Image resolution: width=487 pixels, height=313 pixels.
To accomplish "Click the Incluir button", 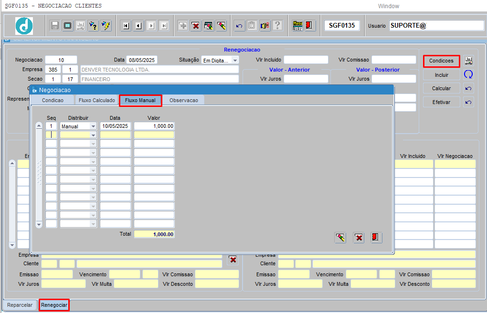I will point(441,75).
